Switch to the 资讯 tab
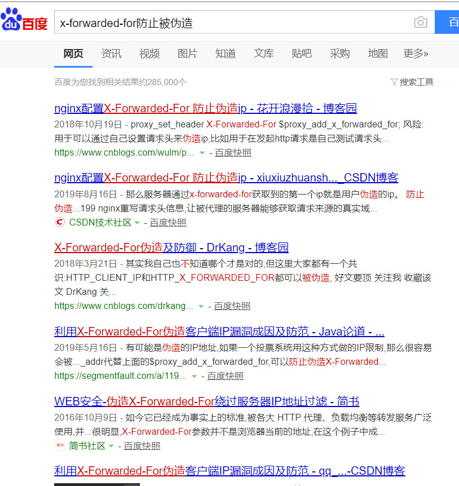The image size is (459, 486). 112,54
